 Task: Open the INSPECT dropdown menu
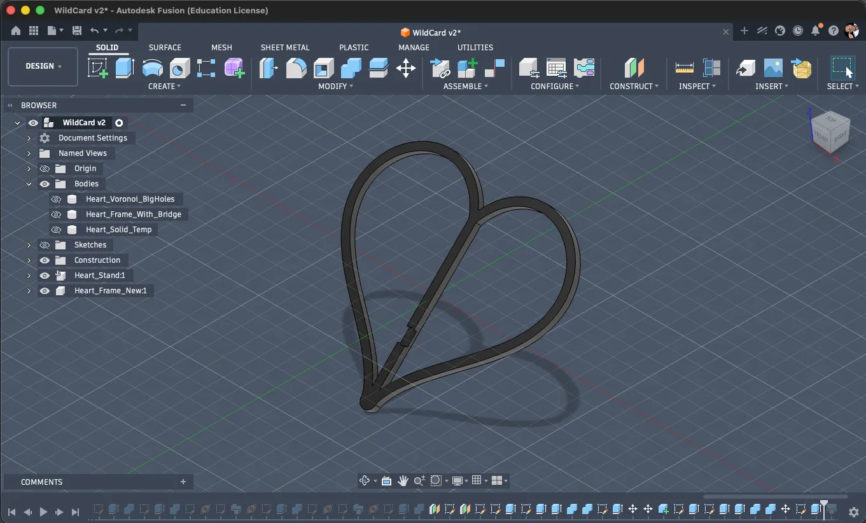pos(697,86)
